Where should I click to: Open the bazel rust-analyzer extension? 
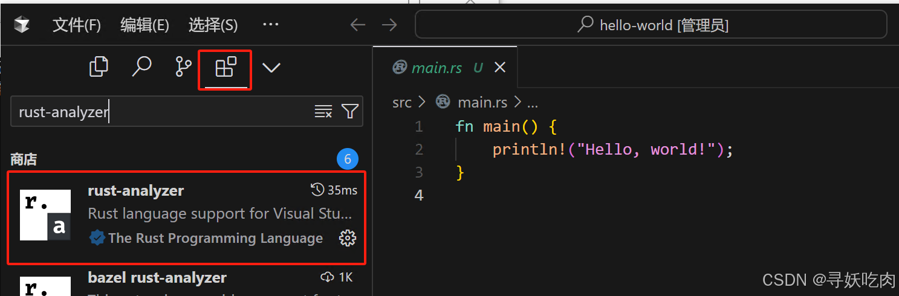157,278
